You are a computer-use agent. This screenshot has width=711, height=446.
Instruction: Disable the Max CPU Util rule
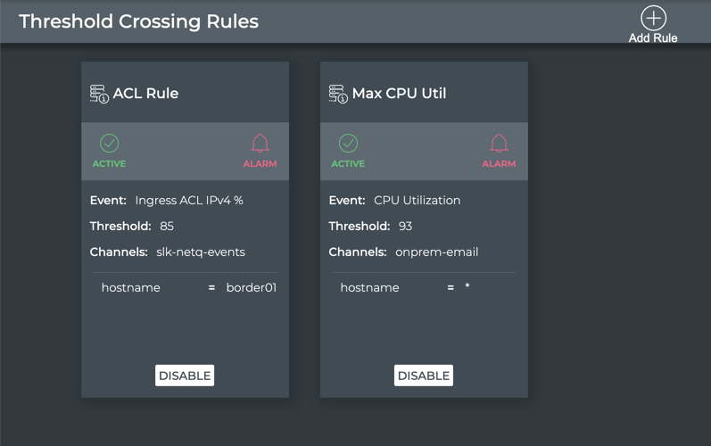pyautogui.click(x=424, y=376)
